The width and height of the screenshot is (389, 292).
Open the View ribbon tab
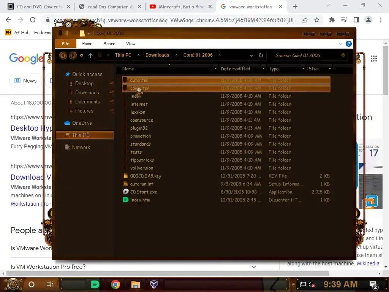click(x=131, y=44)
